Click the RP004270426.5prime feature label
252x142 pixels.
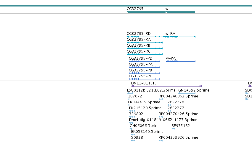(178, 114)
